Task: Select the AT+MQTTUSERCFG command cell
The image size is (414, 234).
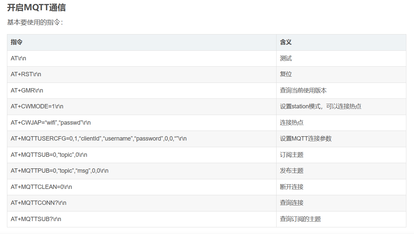Action: [x=99, y=139]
